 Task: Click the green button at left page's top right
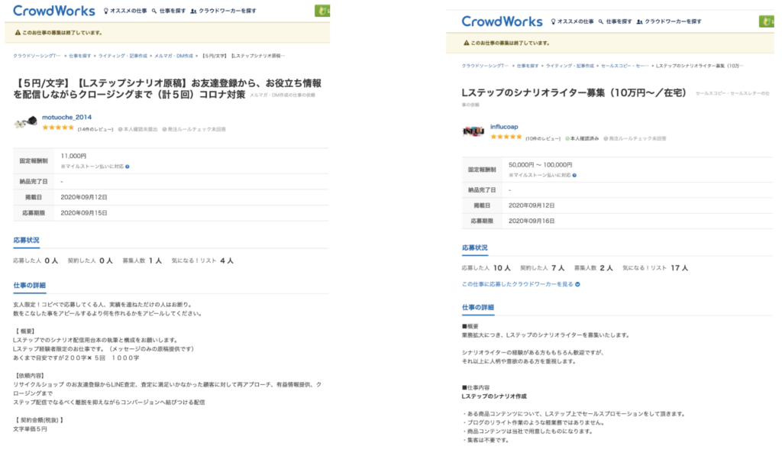322,11
